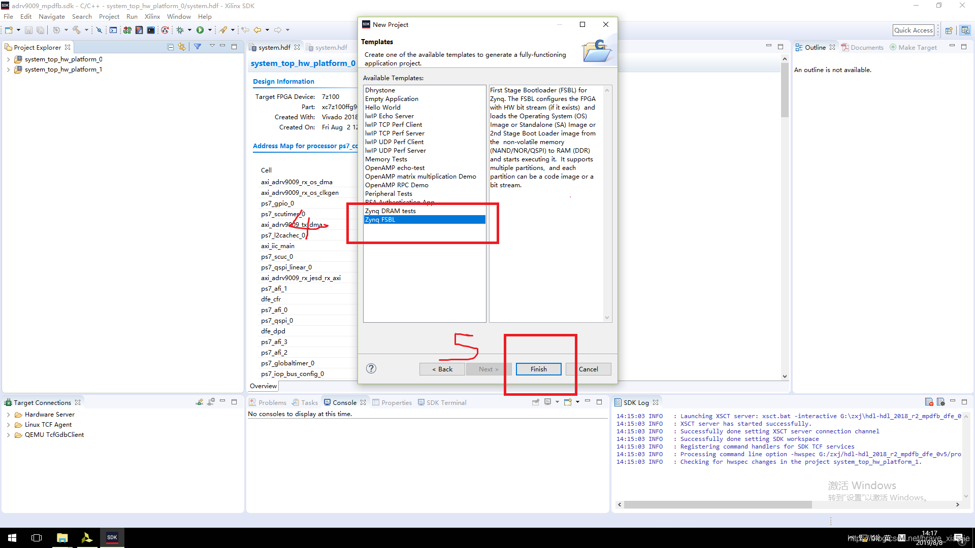Click the dialog help question-mark icon
The height and width of the screenshot is (548, 975).
point(371,369)
